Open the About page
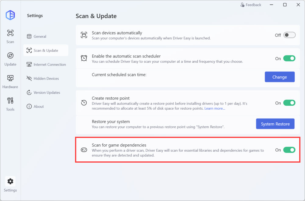 [x=39, y=107]
